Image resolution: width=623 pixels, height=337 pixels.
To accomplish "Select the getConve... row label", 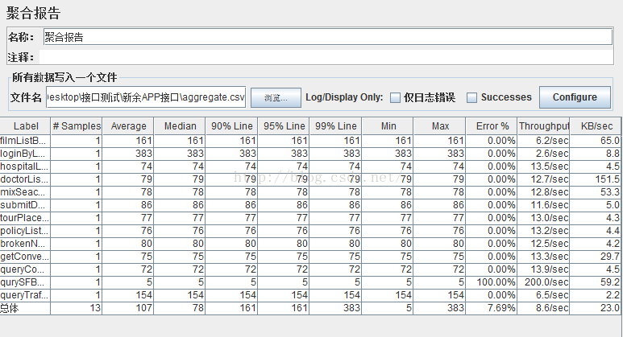I will [x=25, y=257].
